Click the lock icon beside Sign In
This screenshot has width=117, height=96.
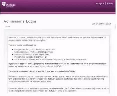[97, 4]
